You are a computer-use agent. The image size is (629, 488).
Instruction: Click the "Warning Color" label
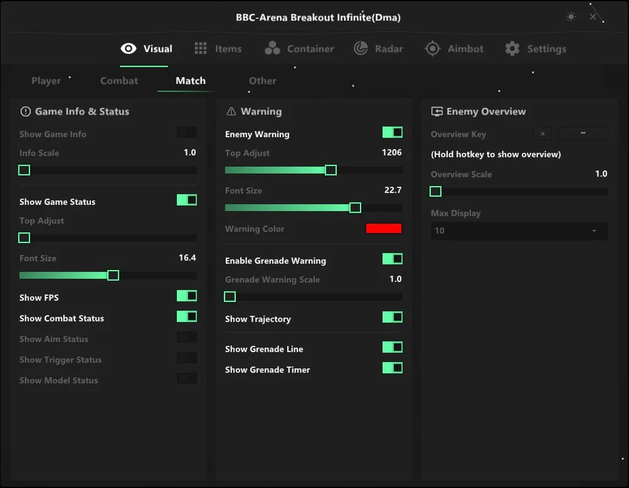[255, 229]
